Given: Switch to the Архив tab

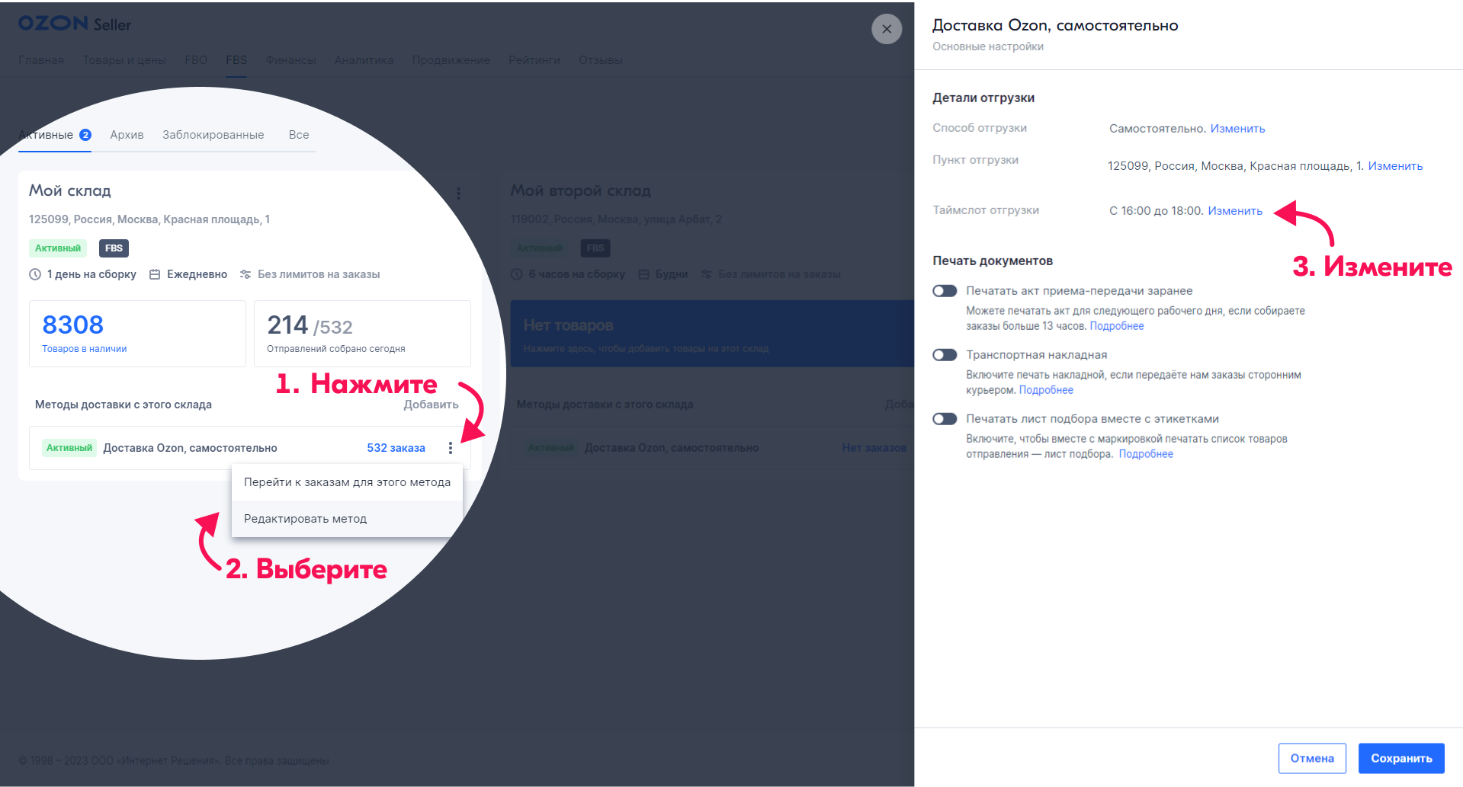Looking at the screenshot, I should click(x=127, y=135).
